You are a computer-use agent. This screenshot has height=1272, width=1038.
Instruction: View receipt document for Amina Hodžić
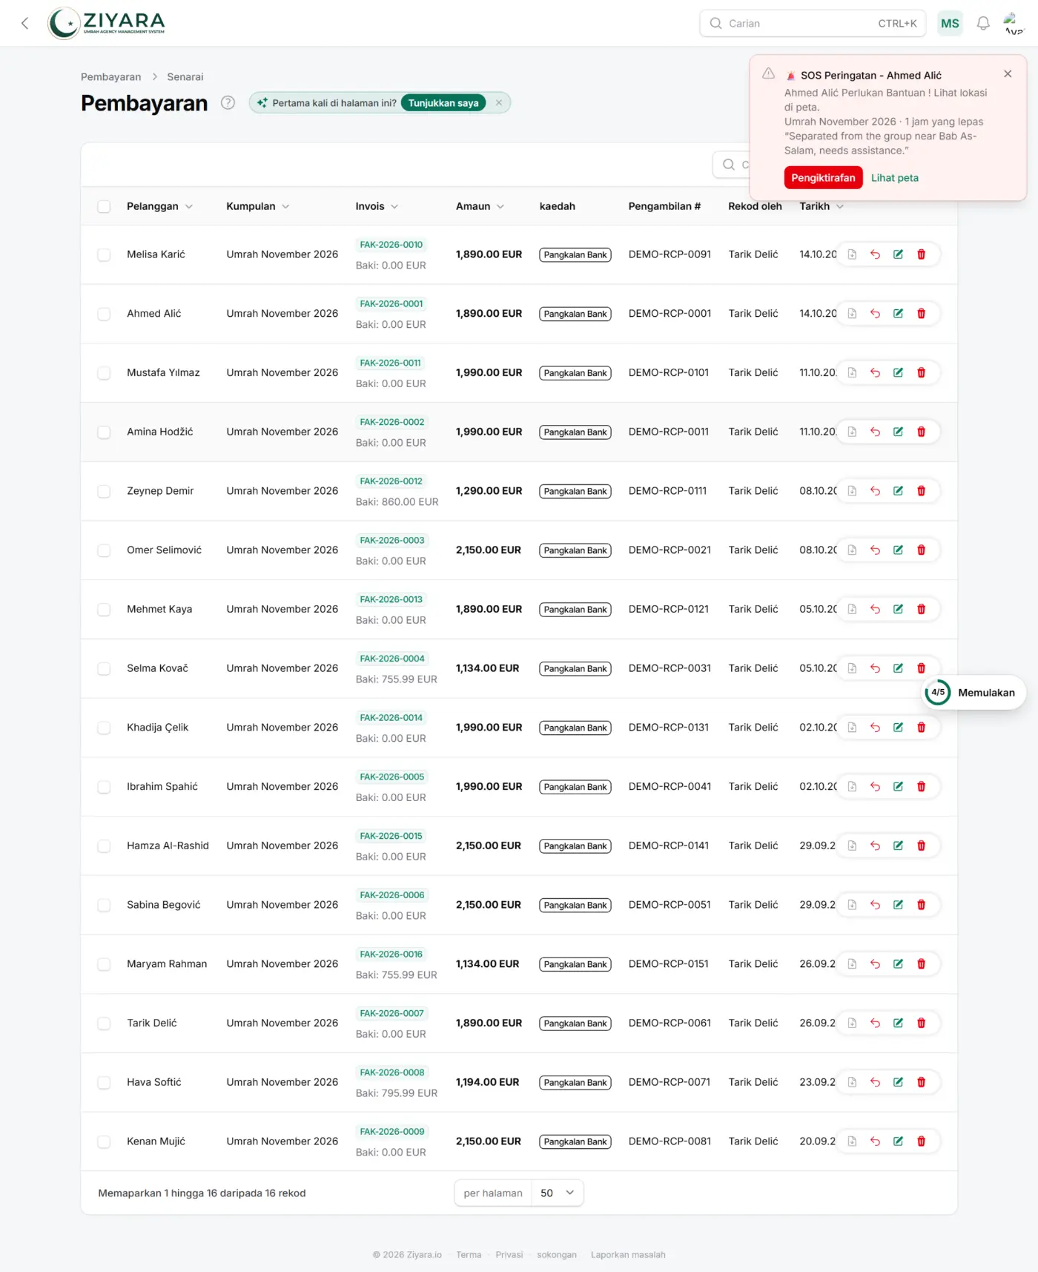point(852,432)
